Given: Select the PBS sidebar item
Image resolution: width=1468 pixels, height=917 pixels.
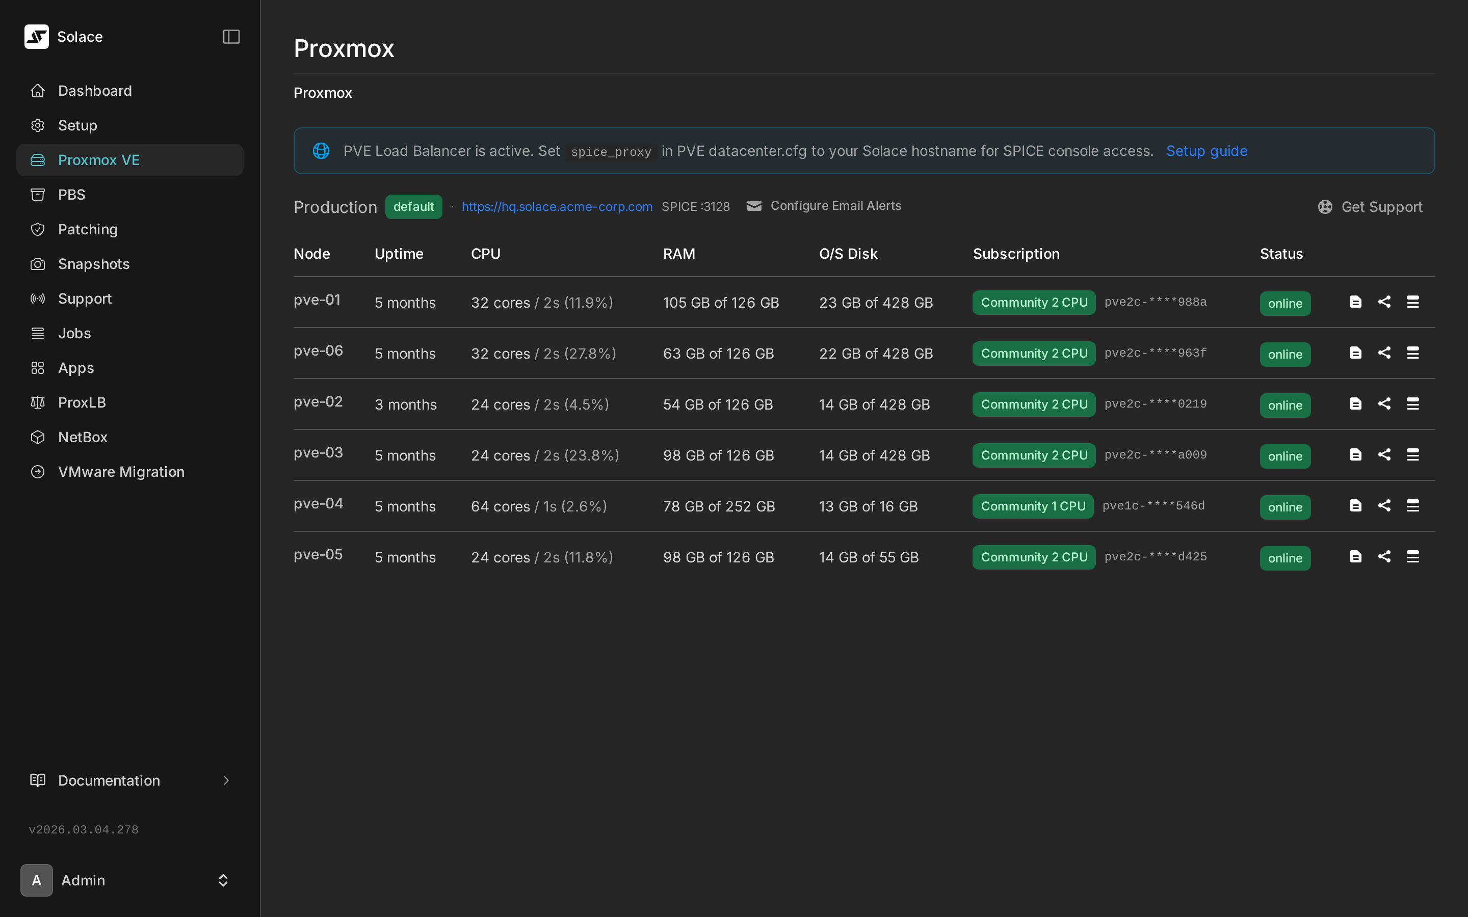Looking at the screenshot, I should tap(72, 194).
